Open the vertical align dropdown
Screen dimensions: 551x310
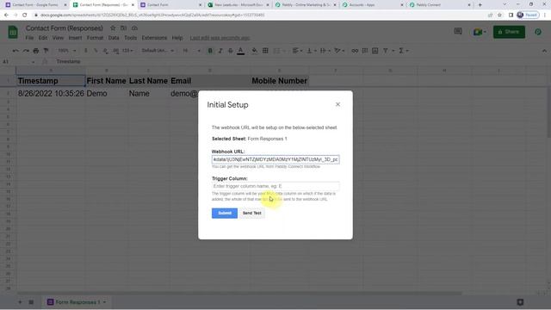(312, 51)
